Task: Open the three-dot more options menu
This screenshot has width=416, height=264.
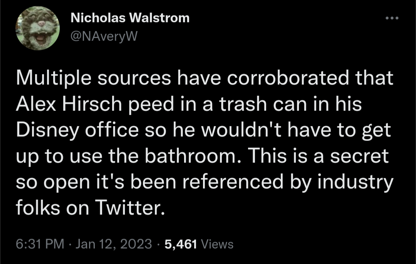Action: click(392, 18)
